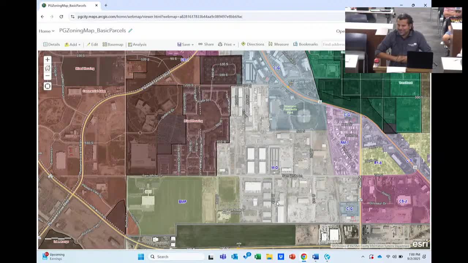This screenshot has height=263, width=468.
Task: Go back in the browser
Action: (42, 16)
